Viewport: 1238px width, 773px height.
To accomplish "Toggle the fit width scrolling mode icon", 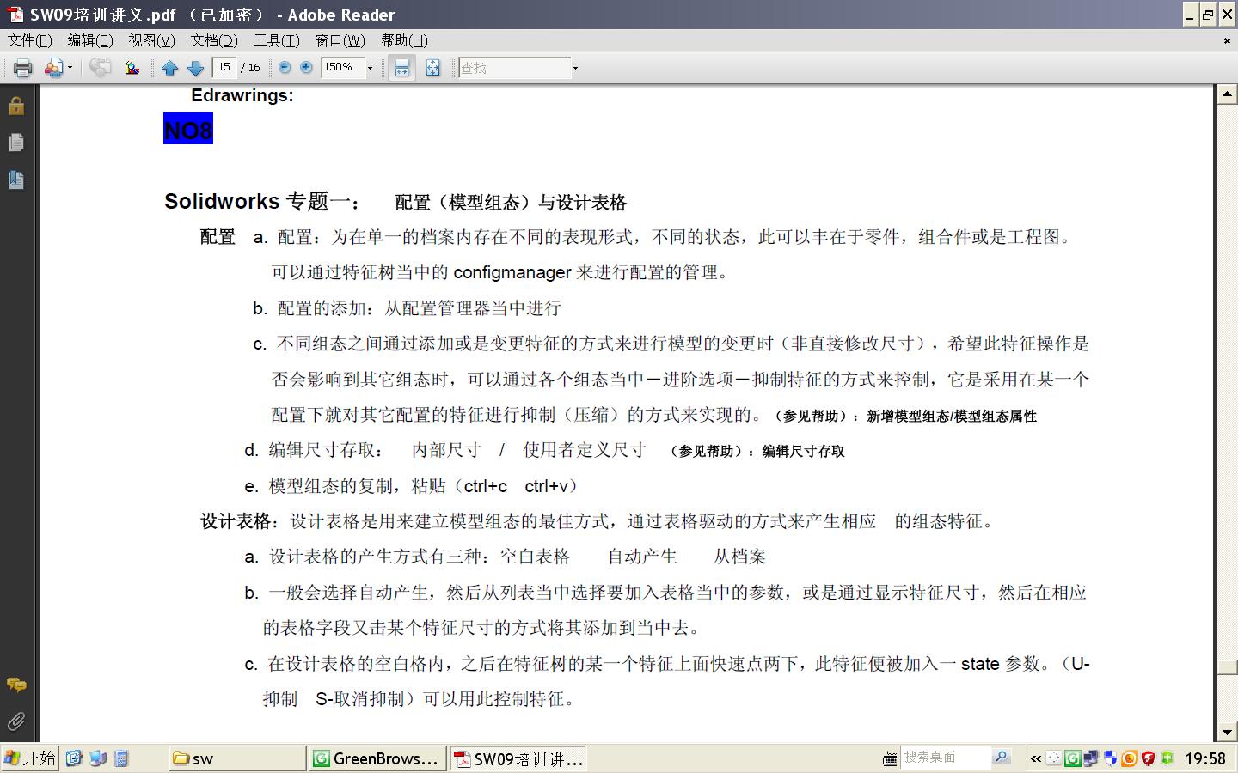I will 401,68.
